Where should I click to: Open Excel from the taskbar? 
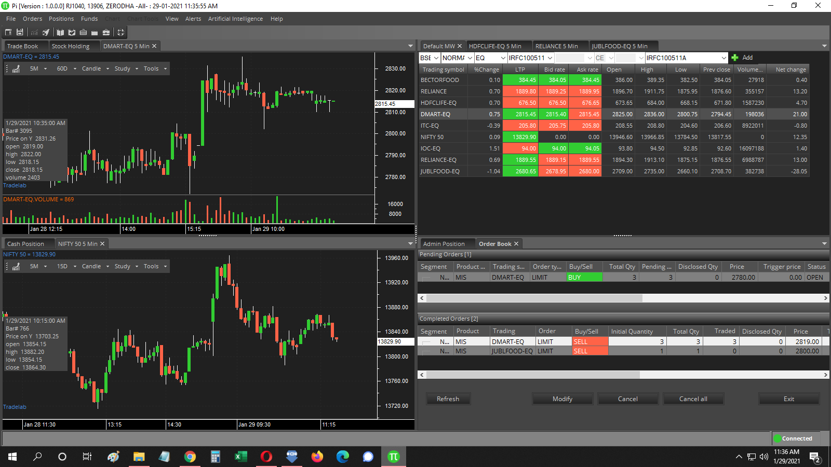coord(240,457)
